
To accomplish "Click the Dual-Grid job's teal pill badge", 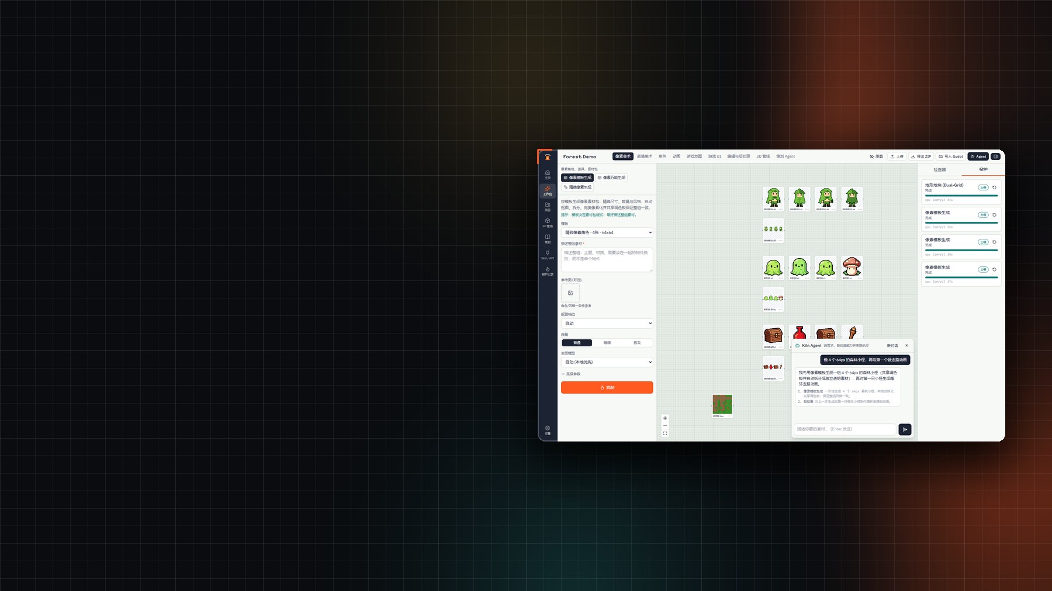I will (983, 187).
